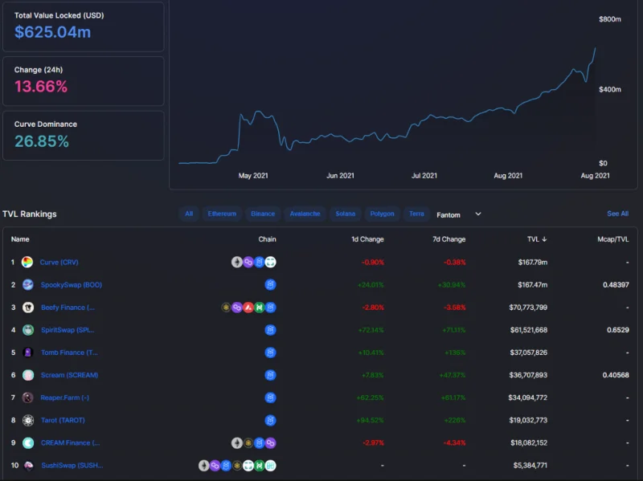Image resolution: width=643 pixels, height=481 pixels.
Task: Click the Binance chain icon in Beefy Finance row
Action: click(x=226, y=308)
